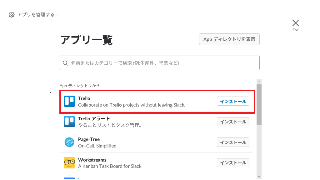Install the Workstreams app
Screen dimensions: 320x180
pyautogui.click(x=233, y=163)
